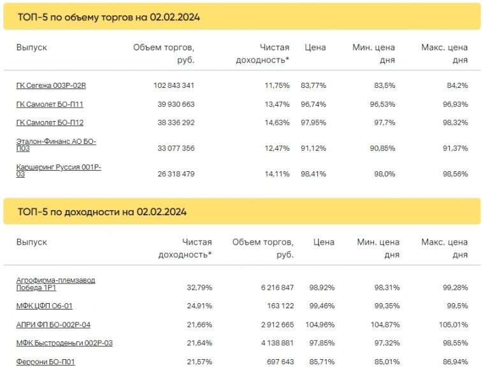This screenshot has width=483, height=370.
Task: Click 'Выпуск' column header in volume table
Action: 32,47
